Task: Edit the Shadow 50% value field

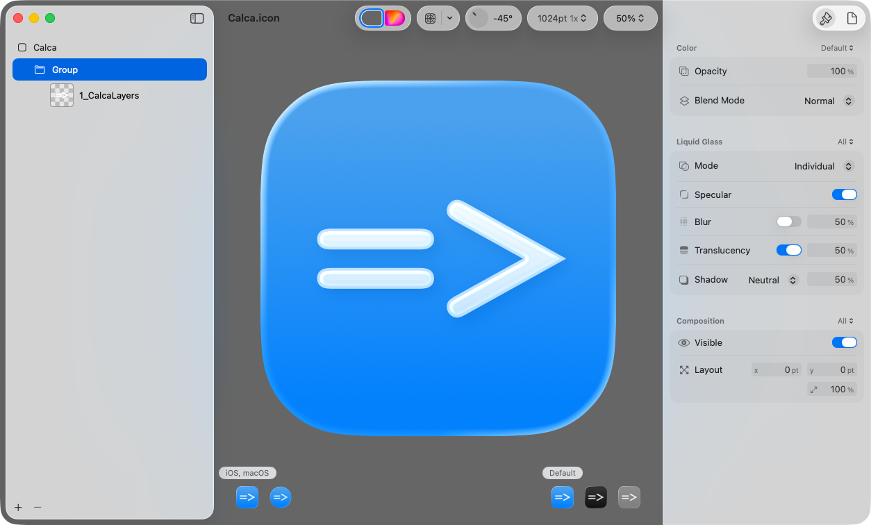Action: [832, 280]
